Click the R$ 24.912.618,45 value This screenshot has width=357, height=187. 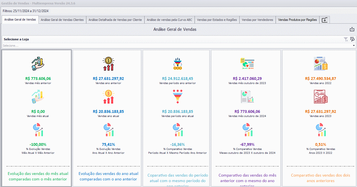(x=177, y=79)
